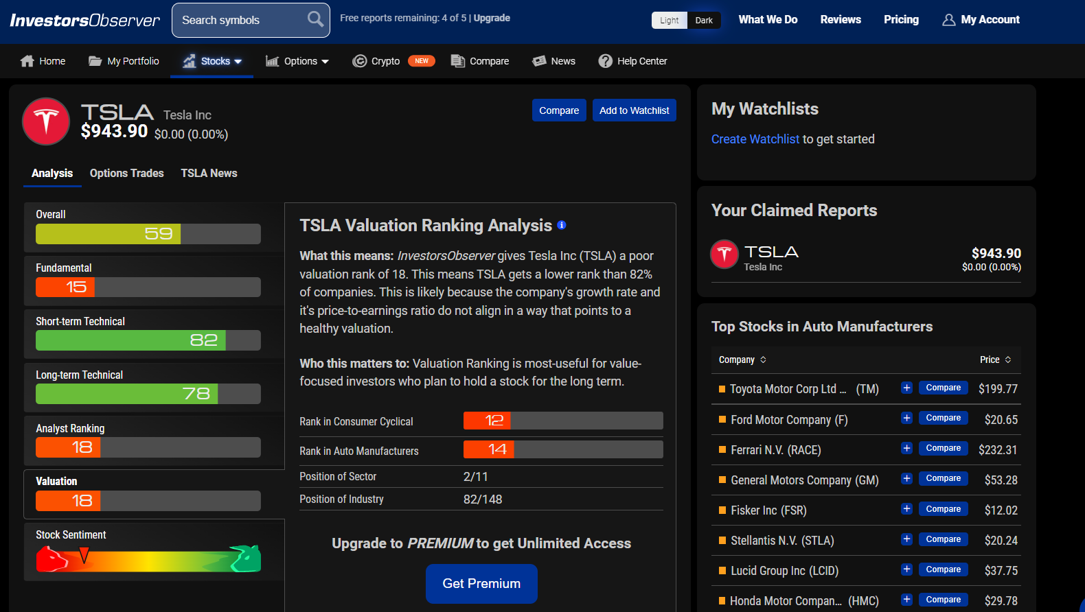Switch to Light theme

coord(670,21)
